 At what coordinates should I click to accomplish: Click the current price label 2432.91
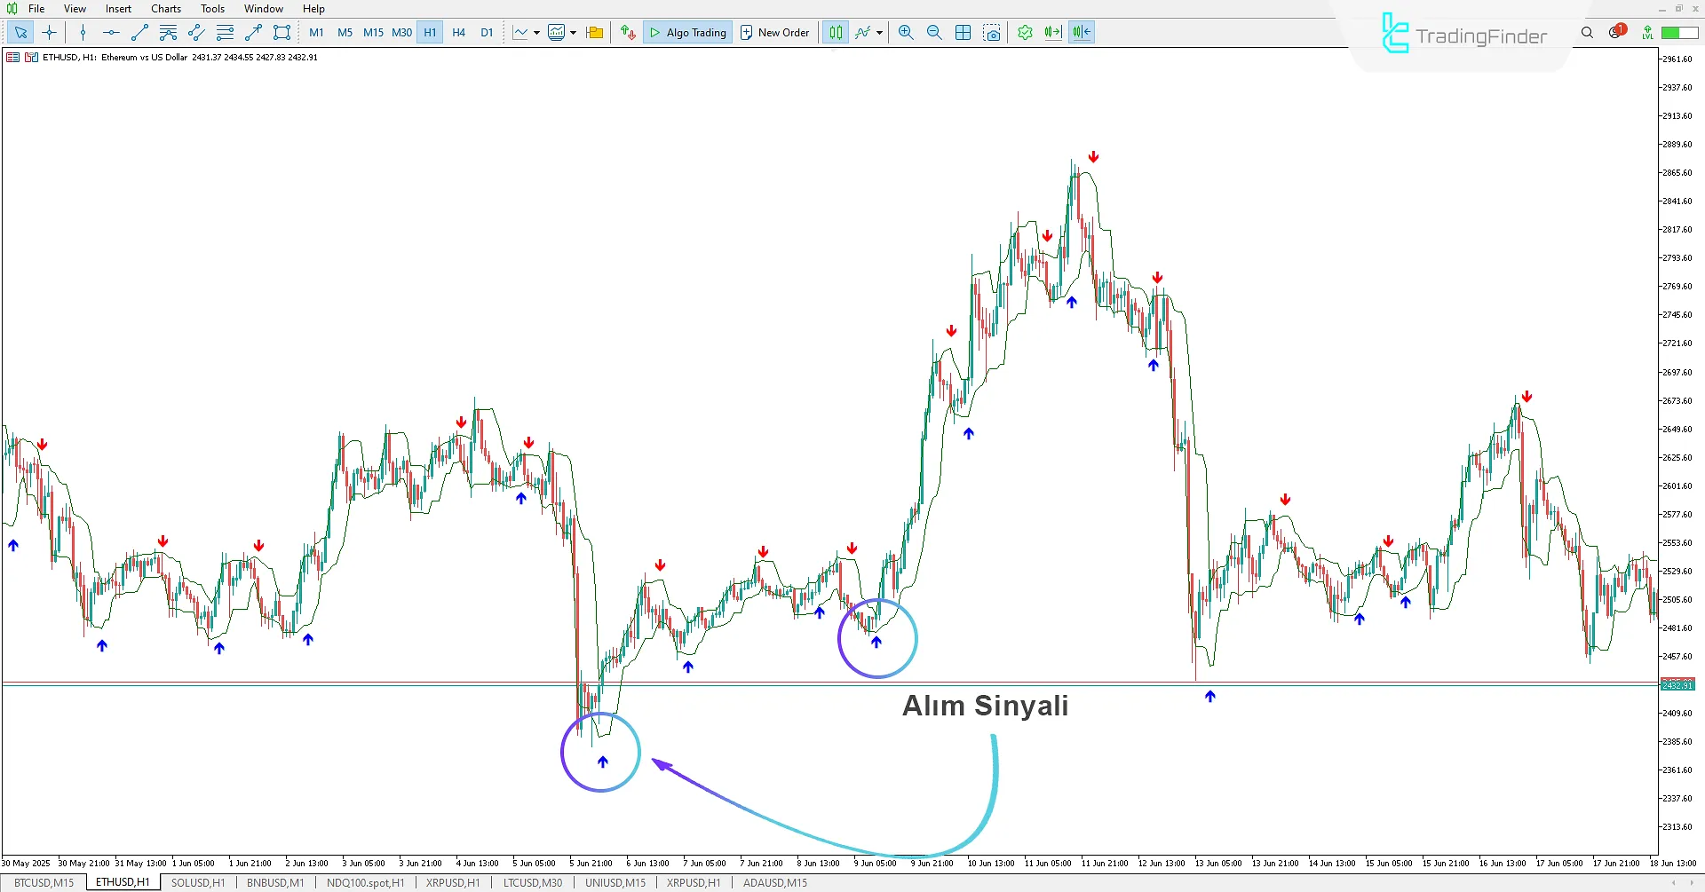[1678, 684]
